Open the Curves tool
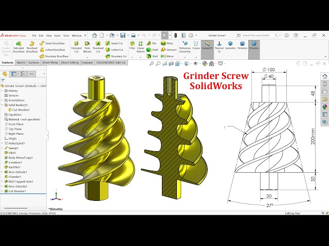This screenshot has width=329, height=246. pos(196,46)
